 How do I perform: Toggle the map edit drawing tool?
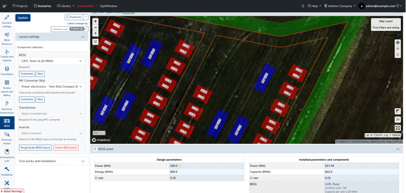[x=96, y=41]
